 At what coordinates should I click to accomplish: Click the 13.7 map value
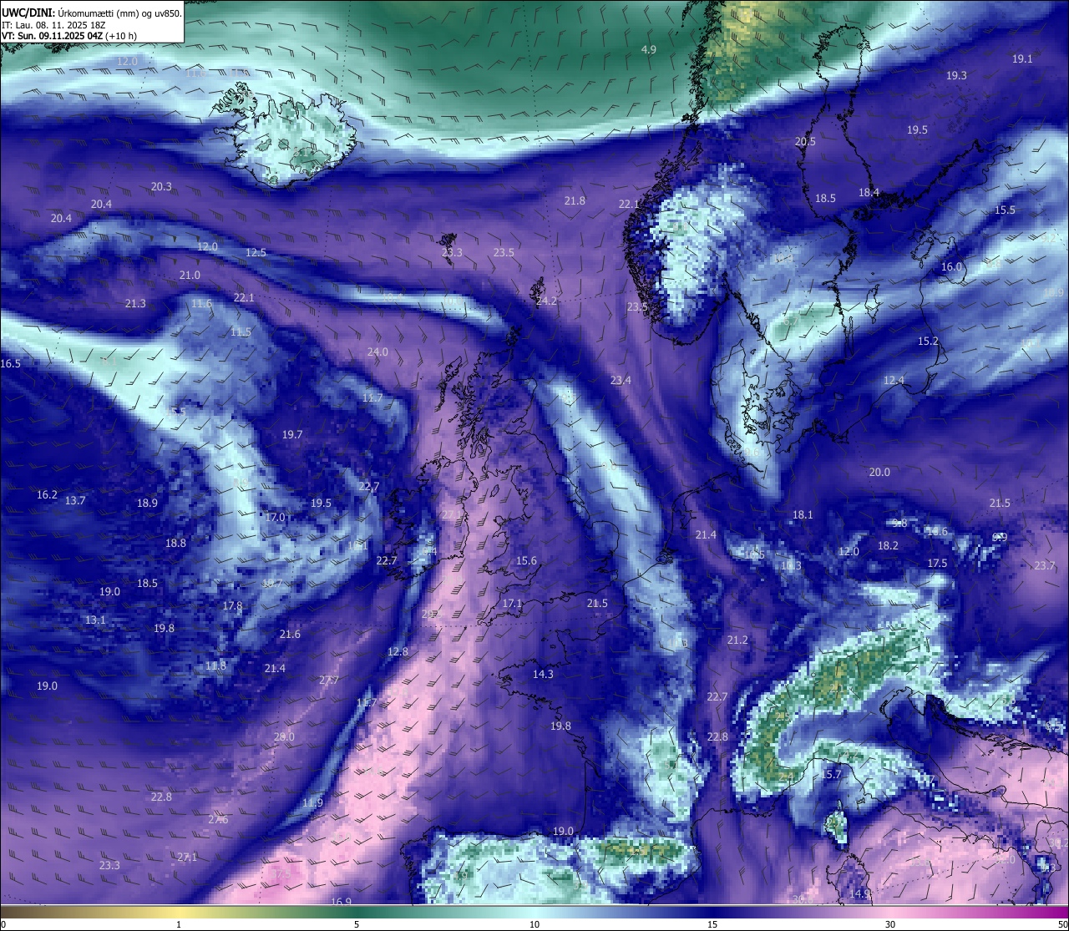[75, 501]
